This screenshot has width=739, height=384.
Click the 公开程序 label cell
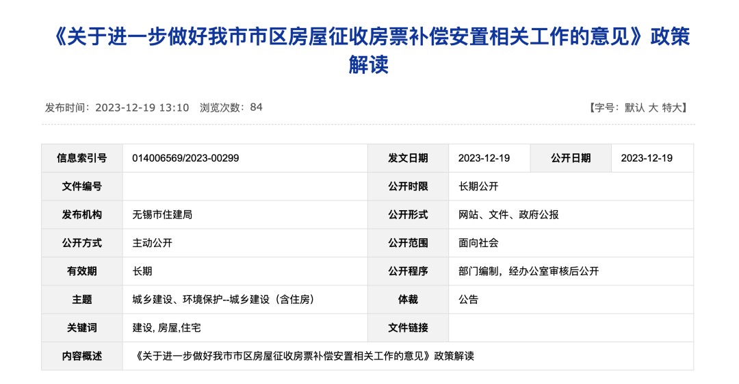coord(408,271)
